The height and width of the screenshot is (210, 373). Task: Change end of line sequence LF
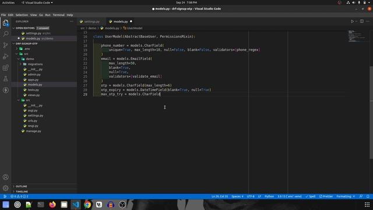tap(259, 197)
